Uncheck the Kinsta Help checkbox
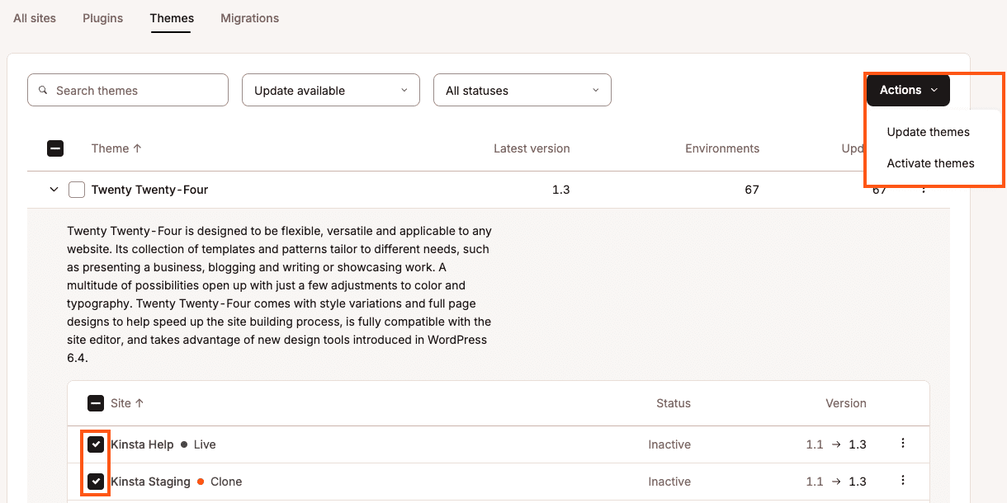Viewport: 1007px width, 503px height. click(96, 444)
